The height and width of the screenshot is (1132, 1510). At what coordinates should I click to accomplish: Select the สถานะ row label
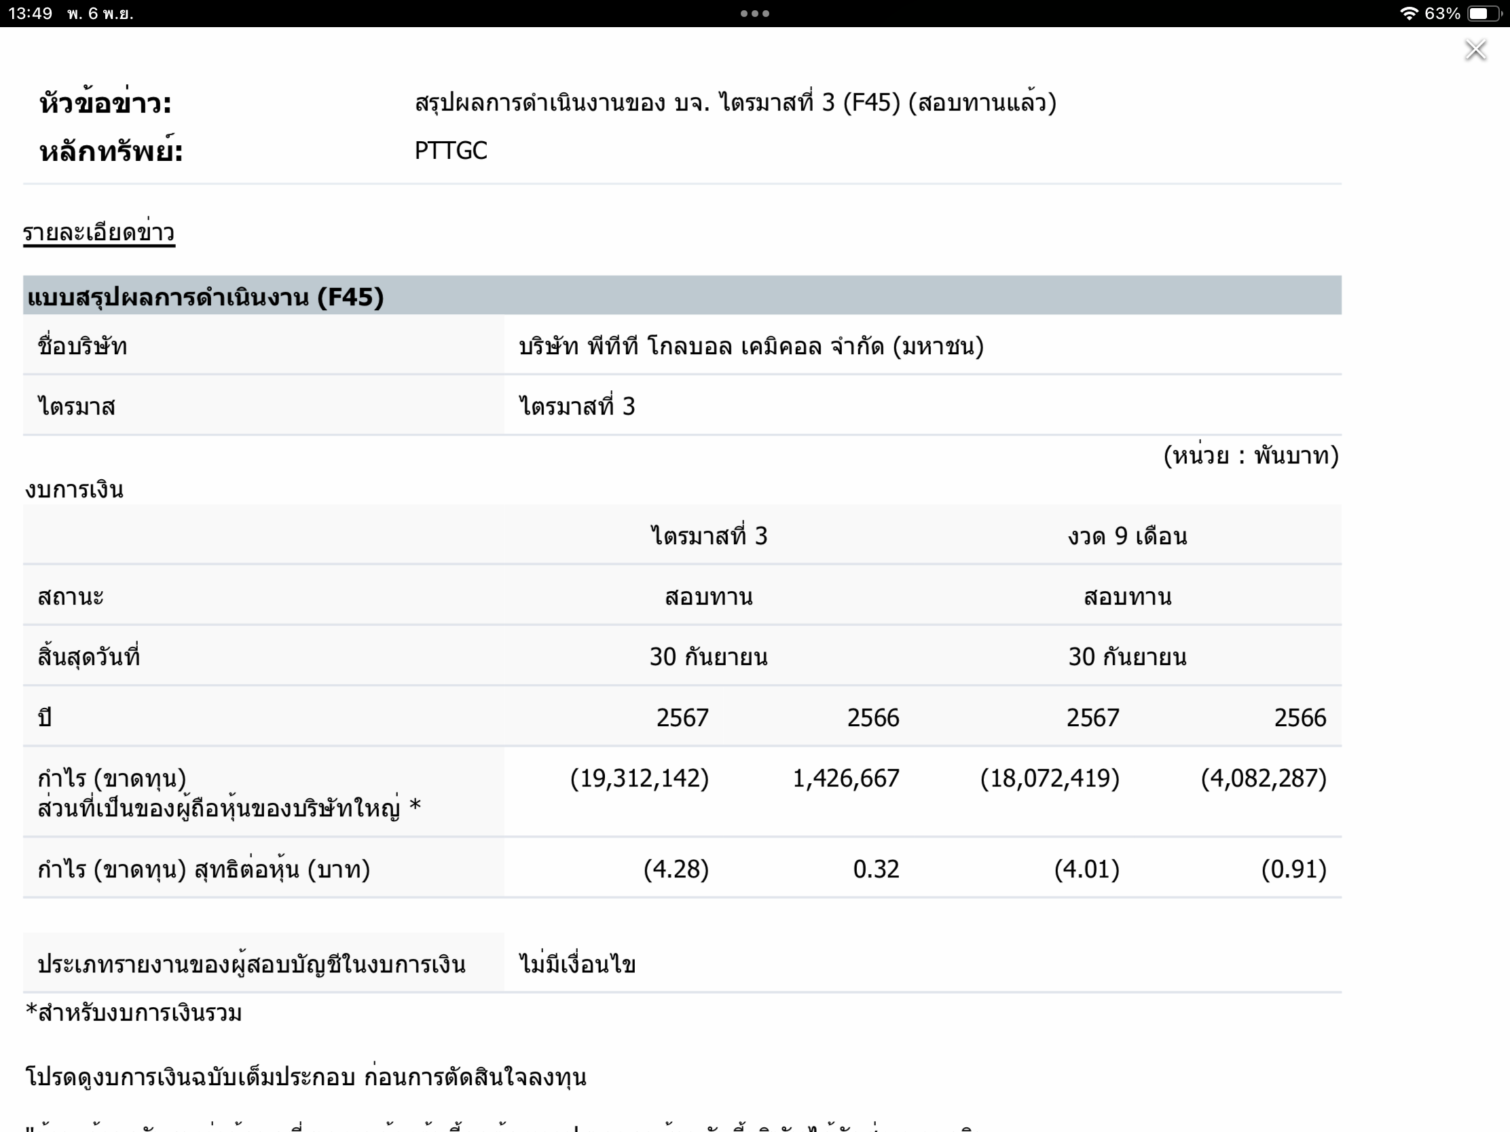tap(71, 597)
